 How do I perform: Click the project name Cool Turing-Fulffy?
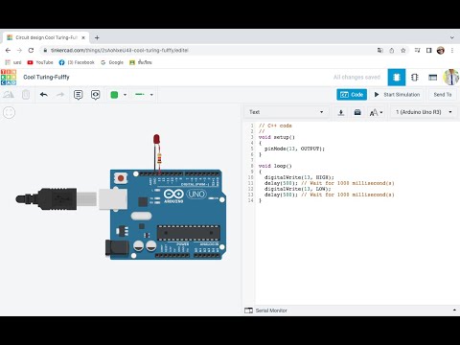point(46,77)
